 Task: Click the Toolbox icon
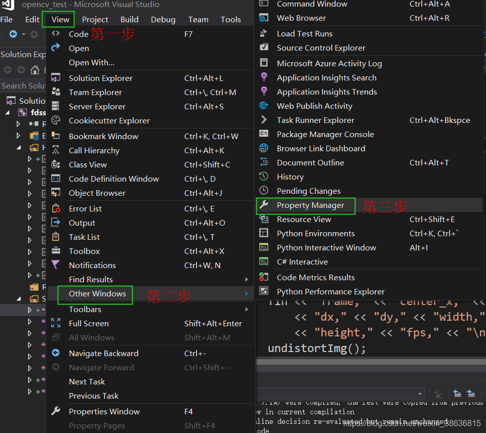(56, 250)
